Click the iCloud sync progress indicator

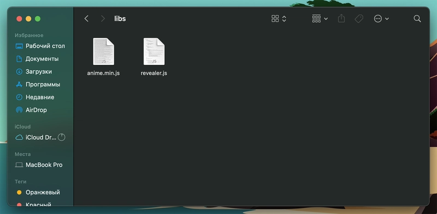61,137
